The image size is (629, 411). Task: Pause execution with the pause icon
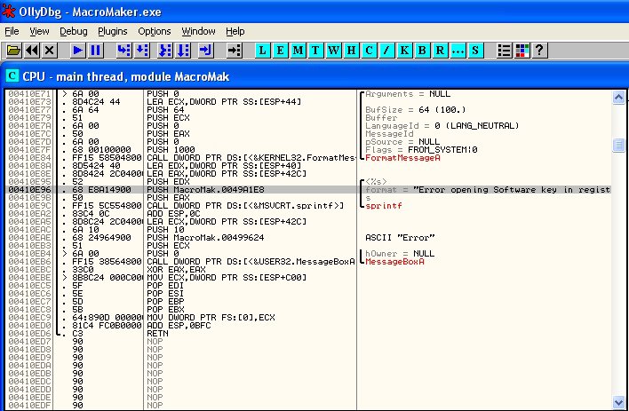click(95, 51)
